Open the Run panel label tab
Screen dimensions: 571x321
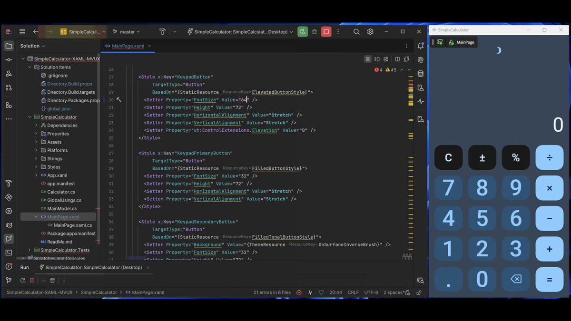point(24,267)
